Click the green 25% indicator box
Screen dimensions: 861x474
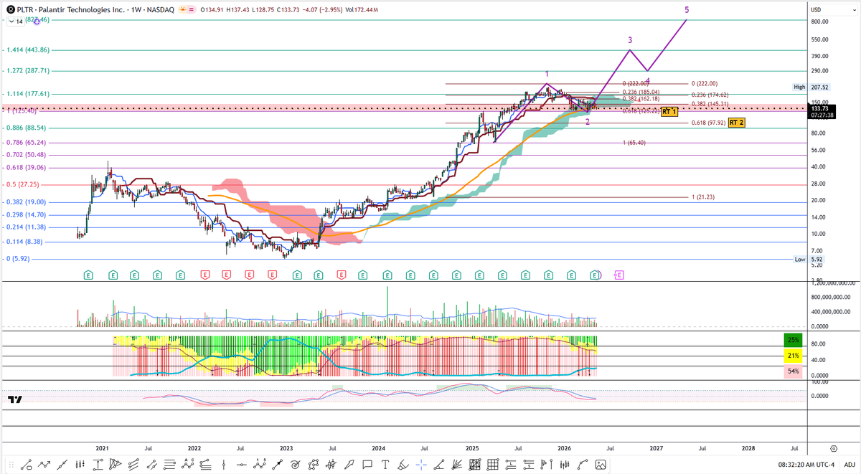(793, 340)
